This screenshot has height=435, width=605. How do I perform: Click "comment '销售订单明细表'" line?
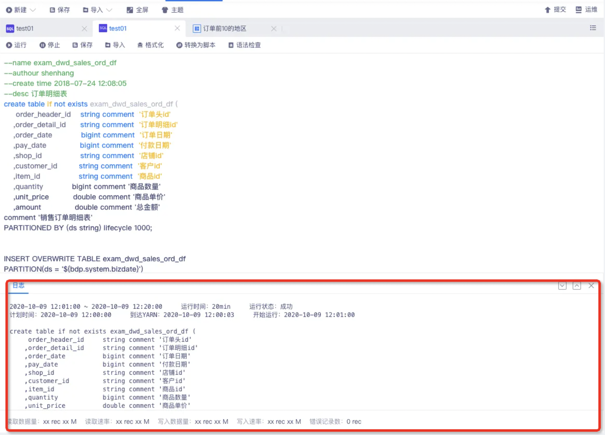click(48, 217)
